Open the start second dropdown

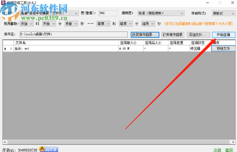71,24
